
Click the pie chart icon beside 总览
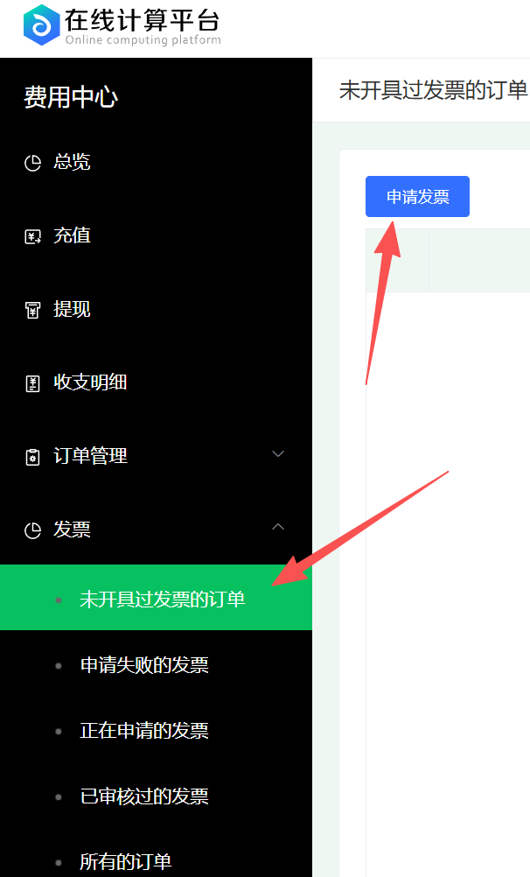[33, 163]
